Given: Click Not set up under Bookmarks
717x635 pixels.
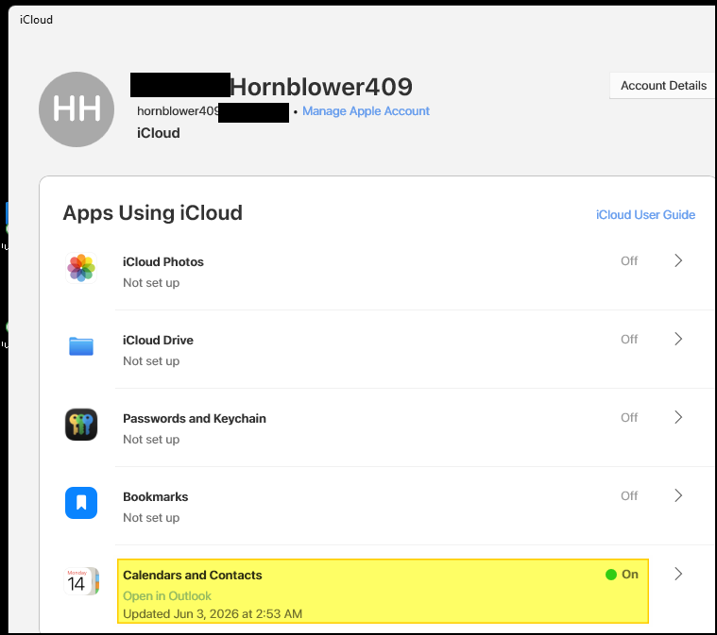Looking at the screenshot, I should [x=151, y=518].
